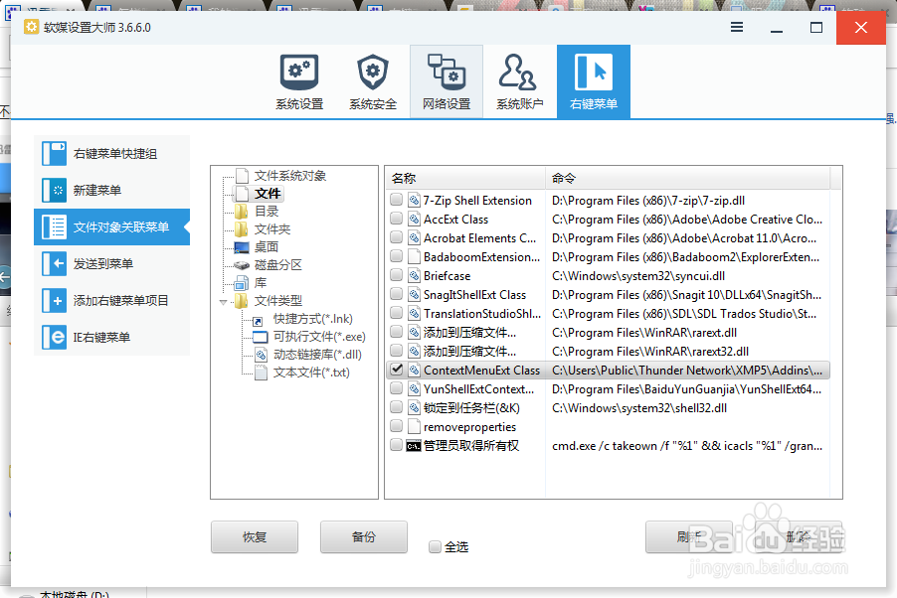Sort list by 命令 column header
This screenshot has width=897, height=598.
click(687, 179)
